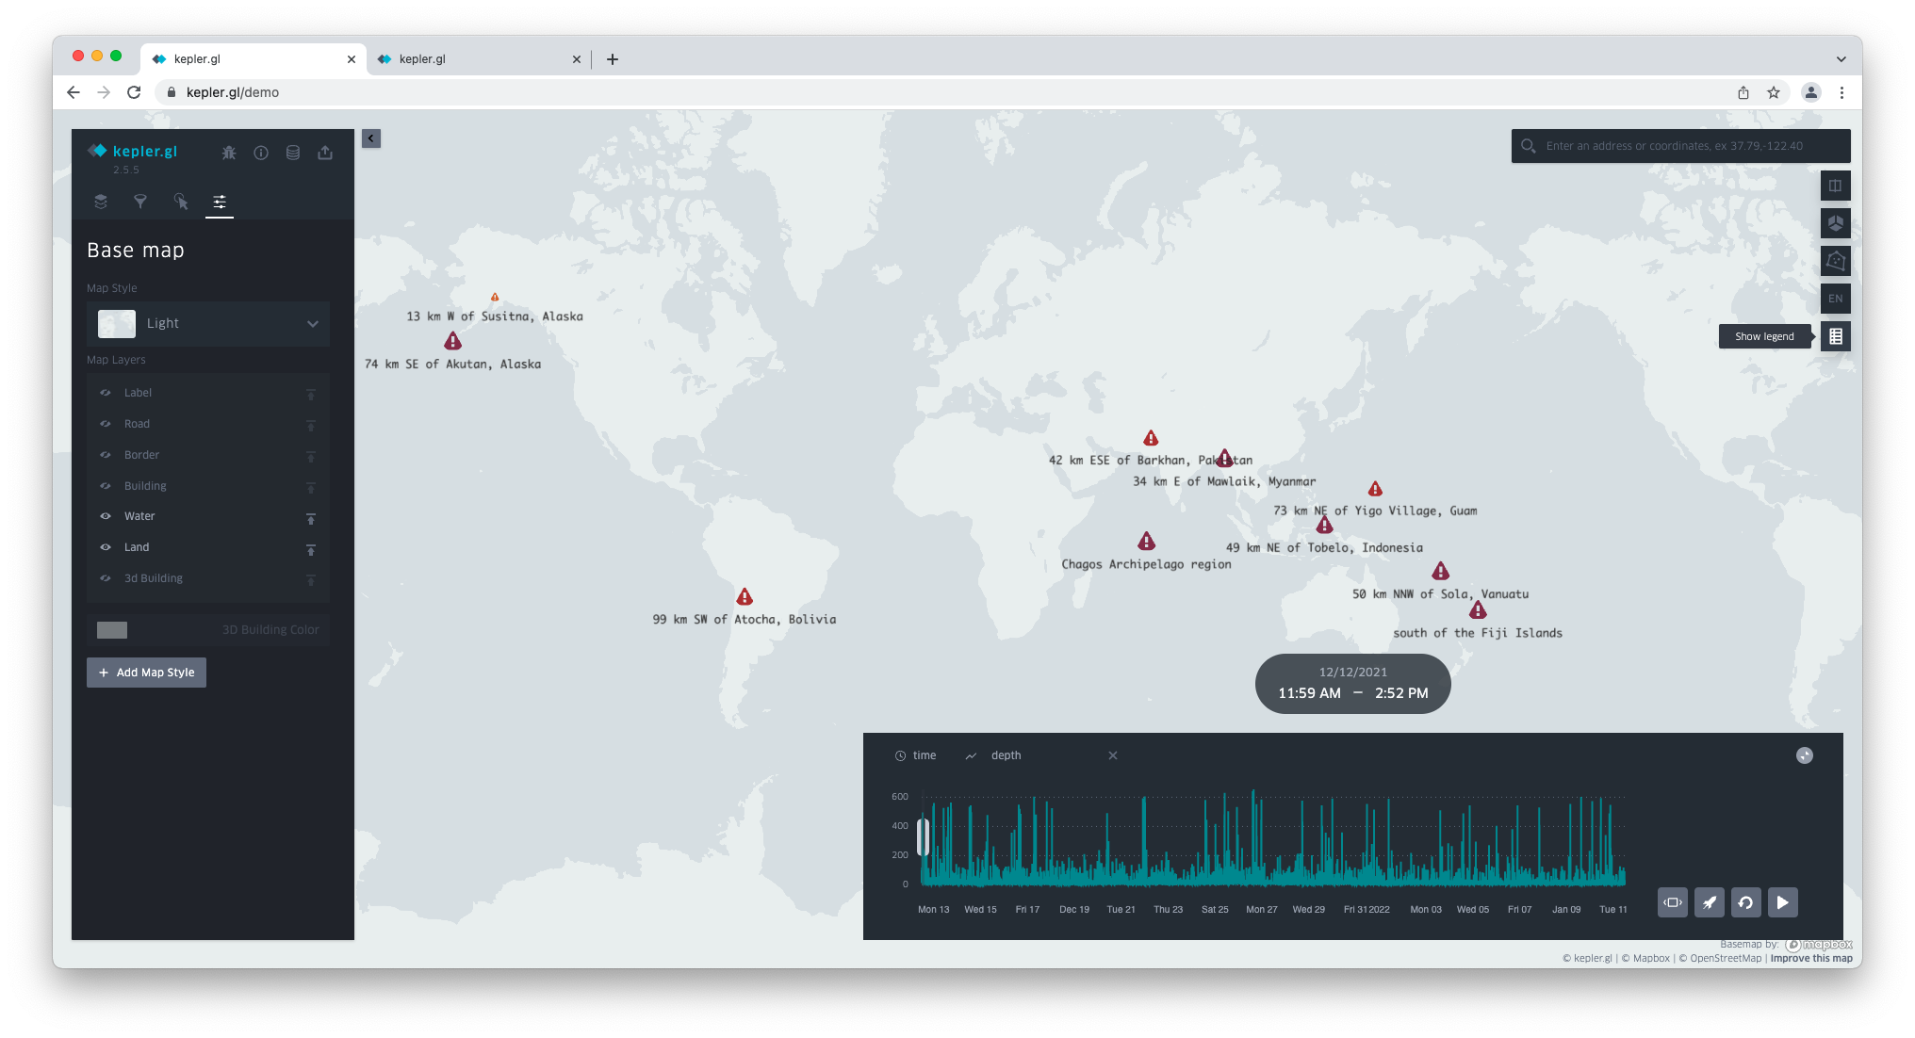Collapse the side panel with the arrow
This screenshot has width=1915, height=1038.
click(370, 138)
